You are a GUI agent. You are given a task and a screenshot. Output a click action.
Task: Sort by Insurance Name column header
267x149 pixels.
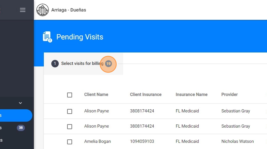(x=191, y=94)
